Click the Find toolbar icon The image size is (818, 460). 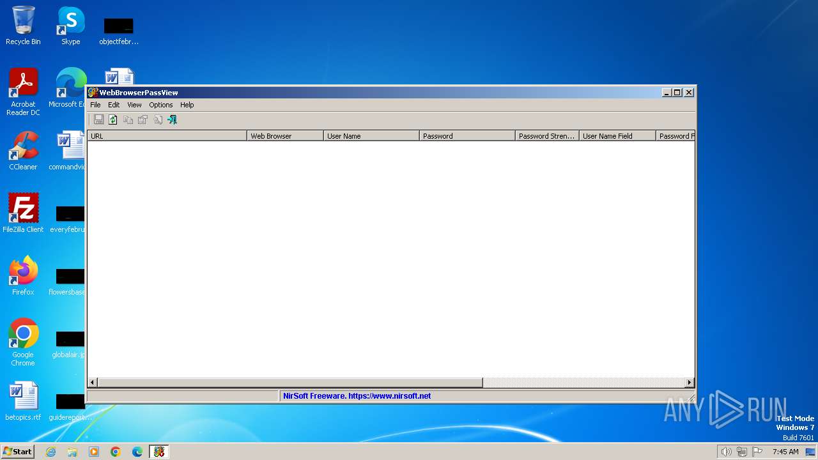point(157,119)
